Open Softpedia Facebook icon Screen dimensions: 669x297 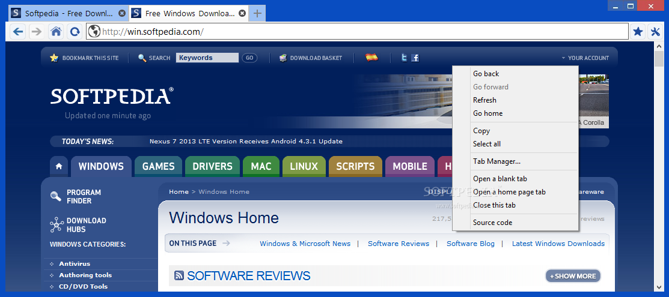[x=415, y=58]
